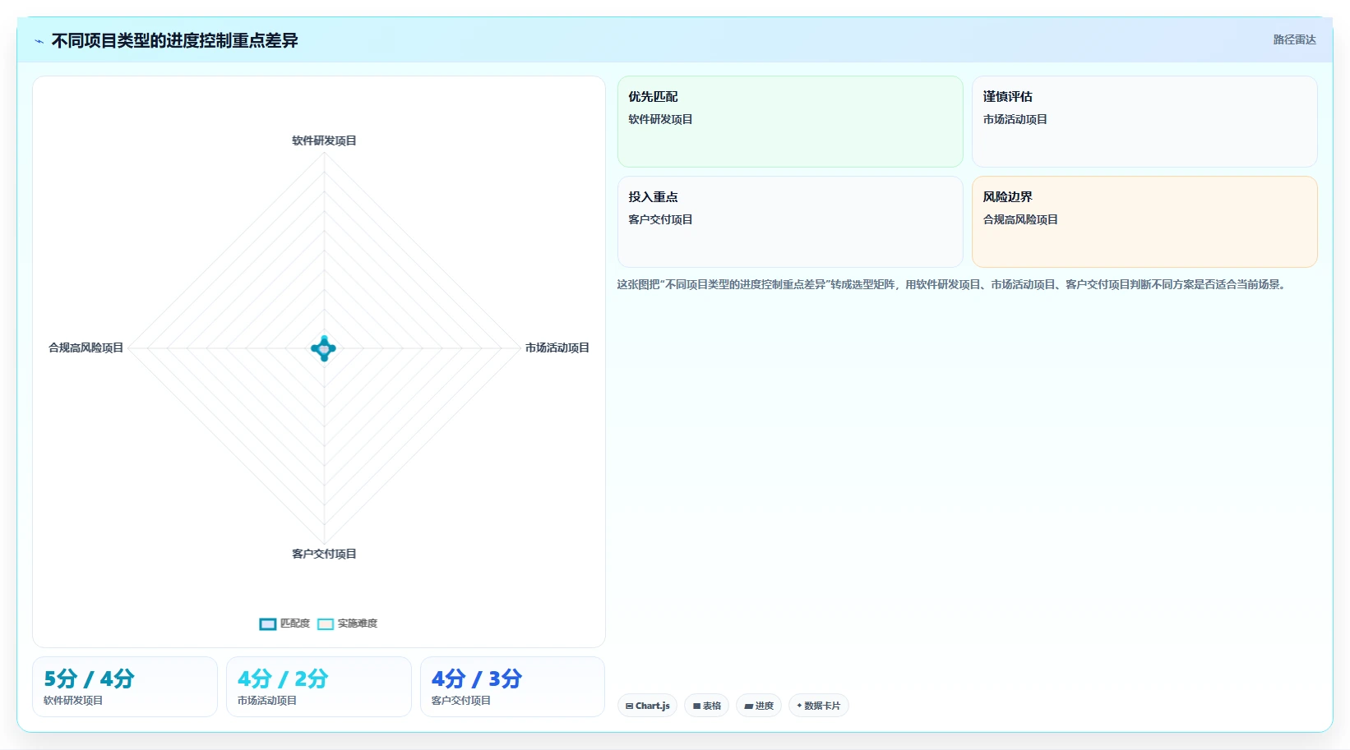Viewport: 1350px width, 750px height.
Task: Click the 4分 / 3分 score card
Action: click(512, 687)
